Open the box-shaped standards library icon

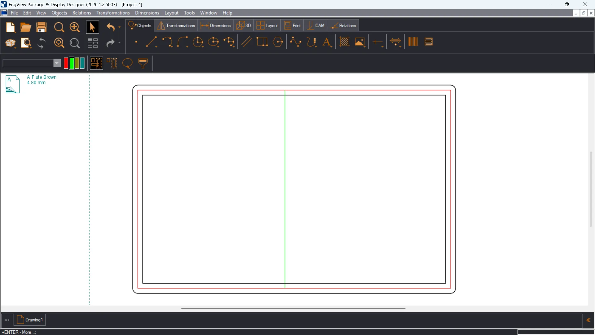[x=11, y=43]
